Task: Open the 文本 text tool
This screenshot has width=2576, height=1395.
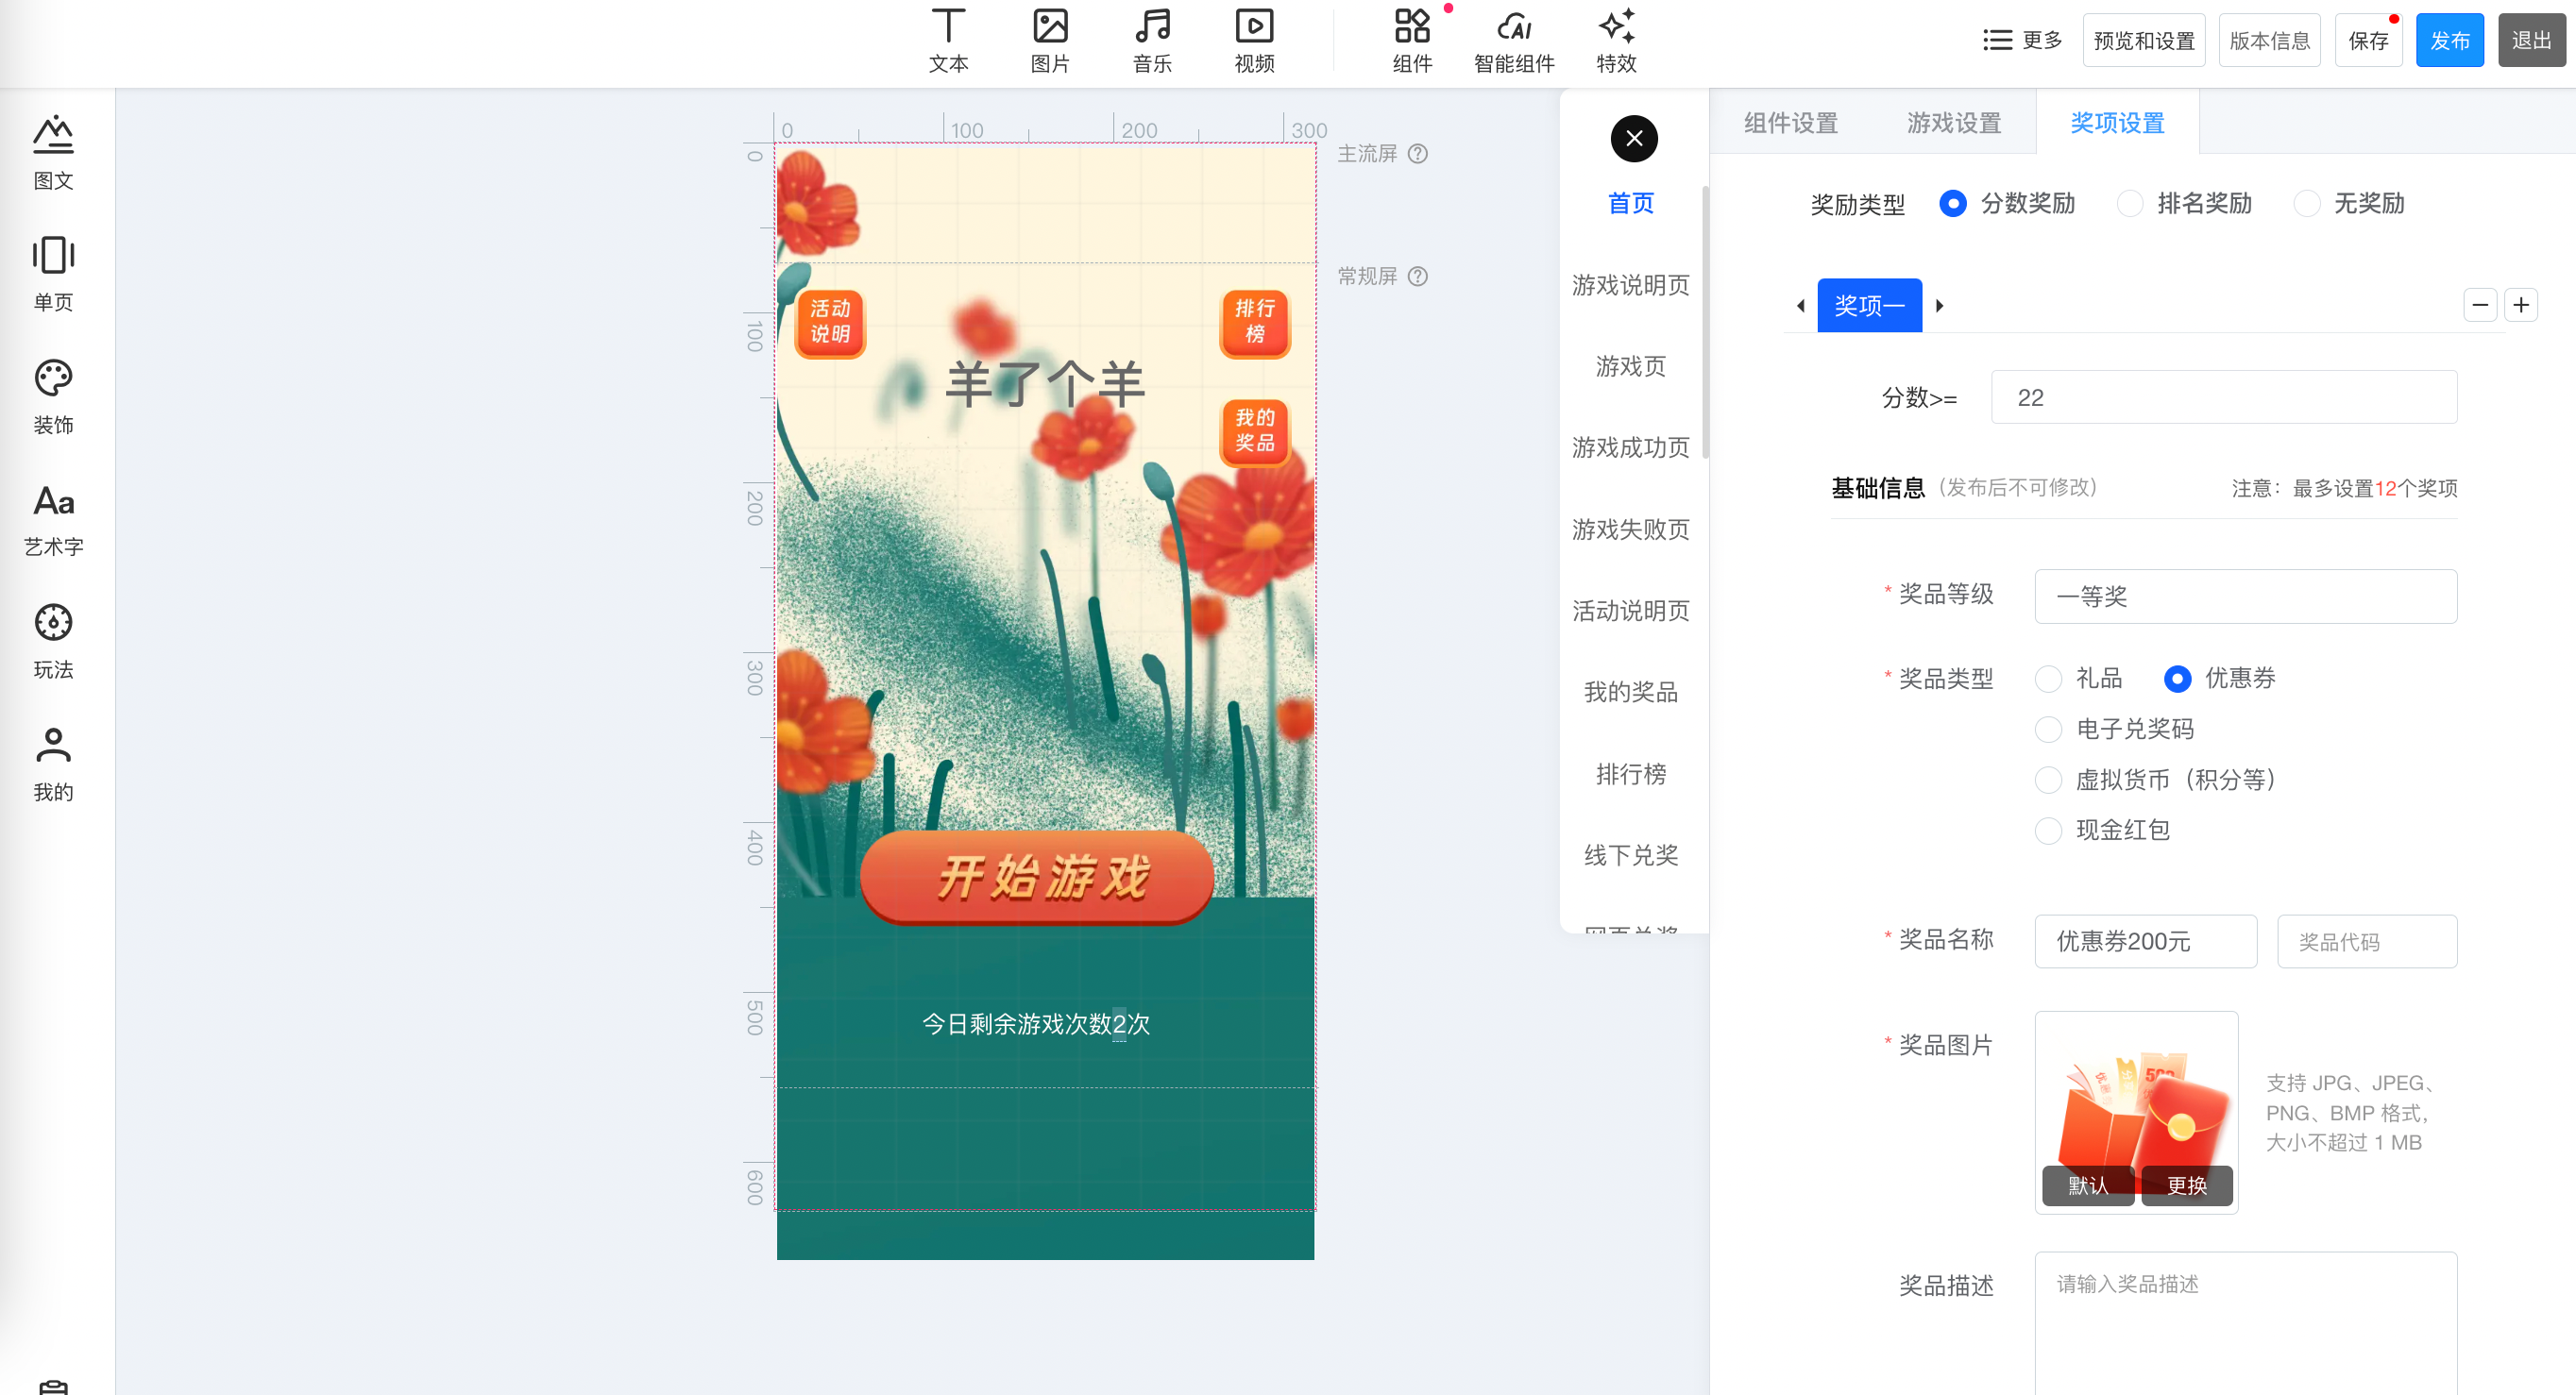Action: (947, 40)
